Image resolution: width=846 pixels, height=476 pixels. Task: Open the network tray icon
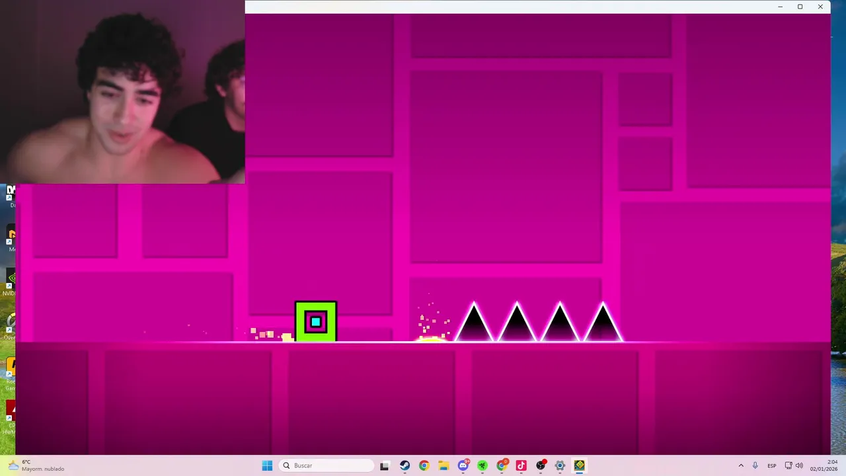tap(788, 465)
